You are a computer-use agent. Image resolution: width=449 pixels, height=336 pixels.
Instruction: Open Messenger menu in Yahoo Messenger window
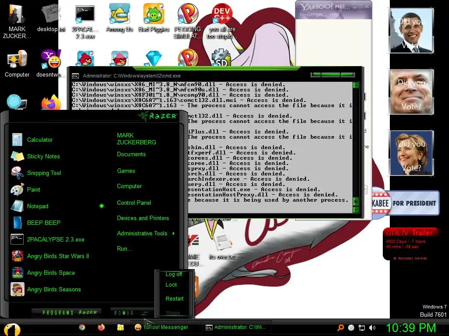(x=311, y=14)
